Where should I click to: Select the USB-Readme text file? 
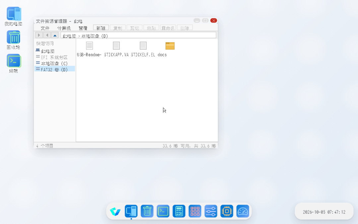89,49
